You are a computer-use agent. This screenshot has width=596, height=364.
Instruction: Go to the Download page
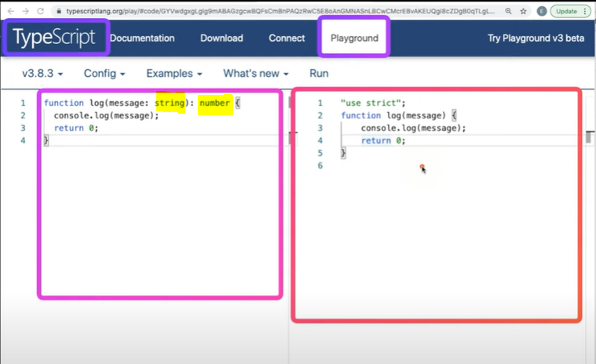tap(221, 38)
